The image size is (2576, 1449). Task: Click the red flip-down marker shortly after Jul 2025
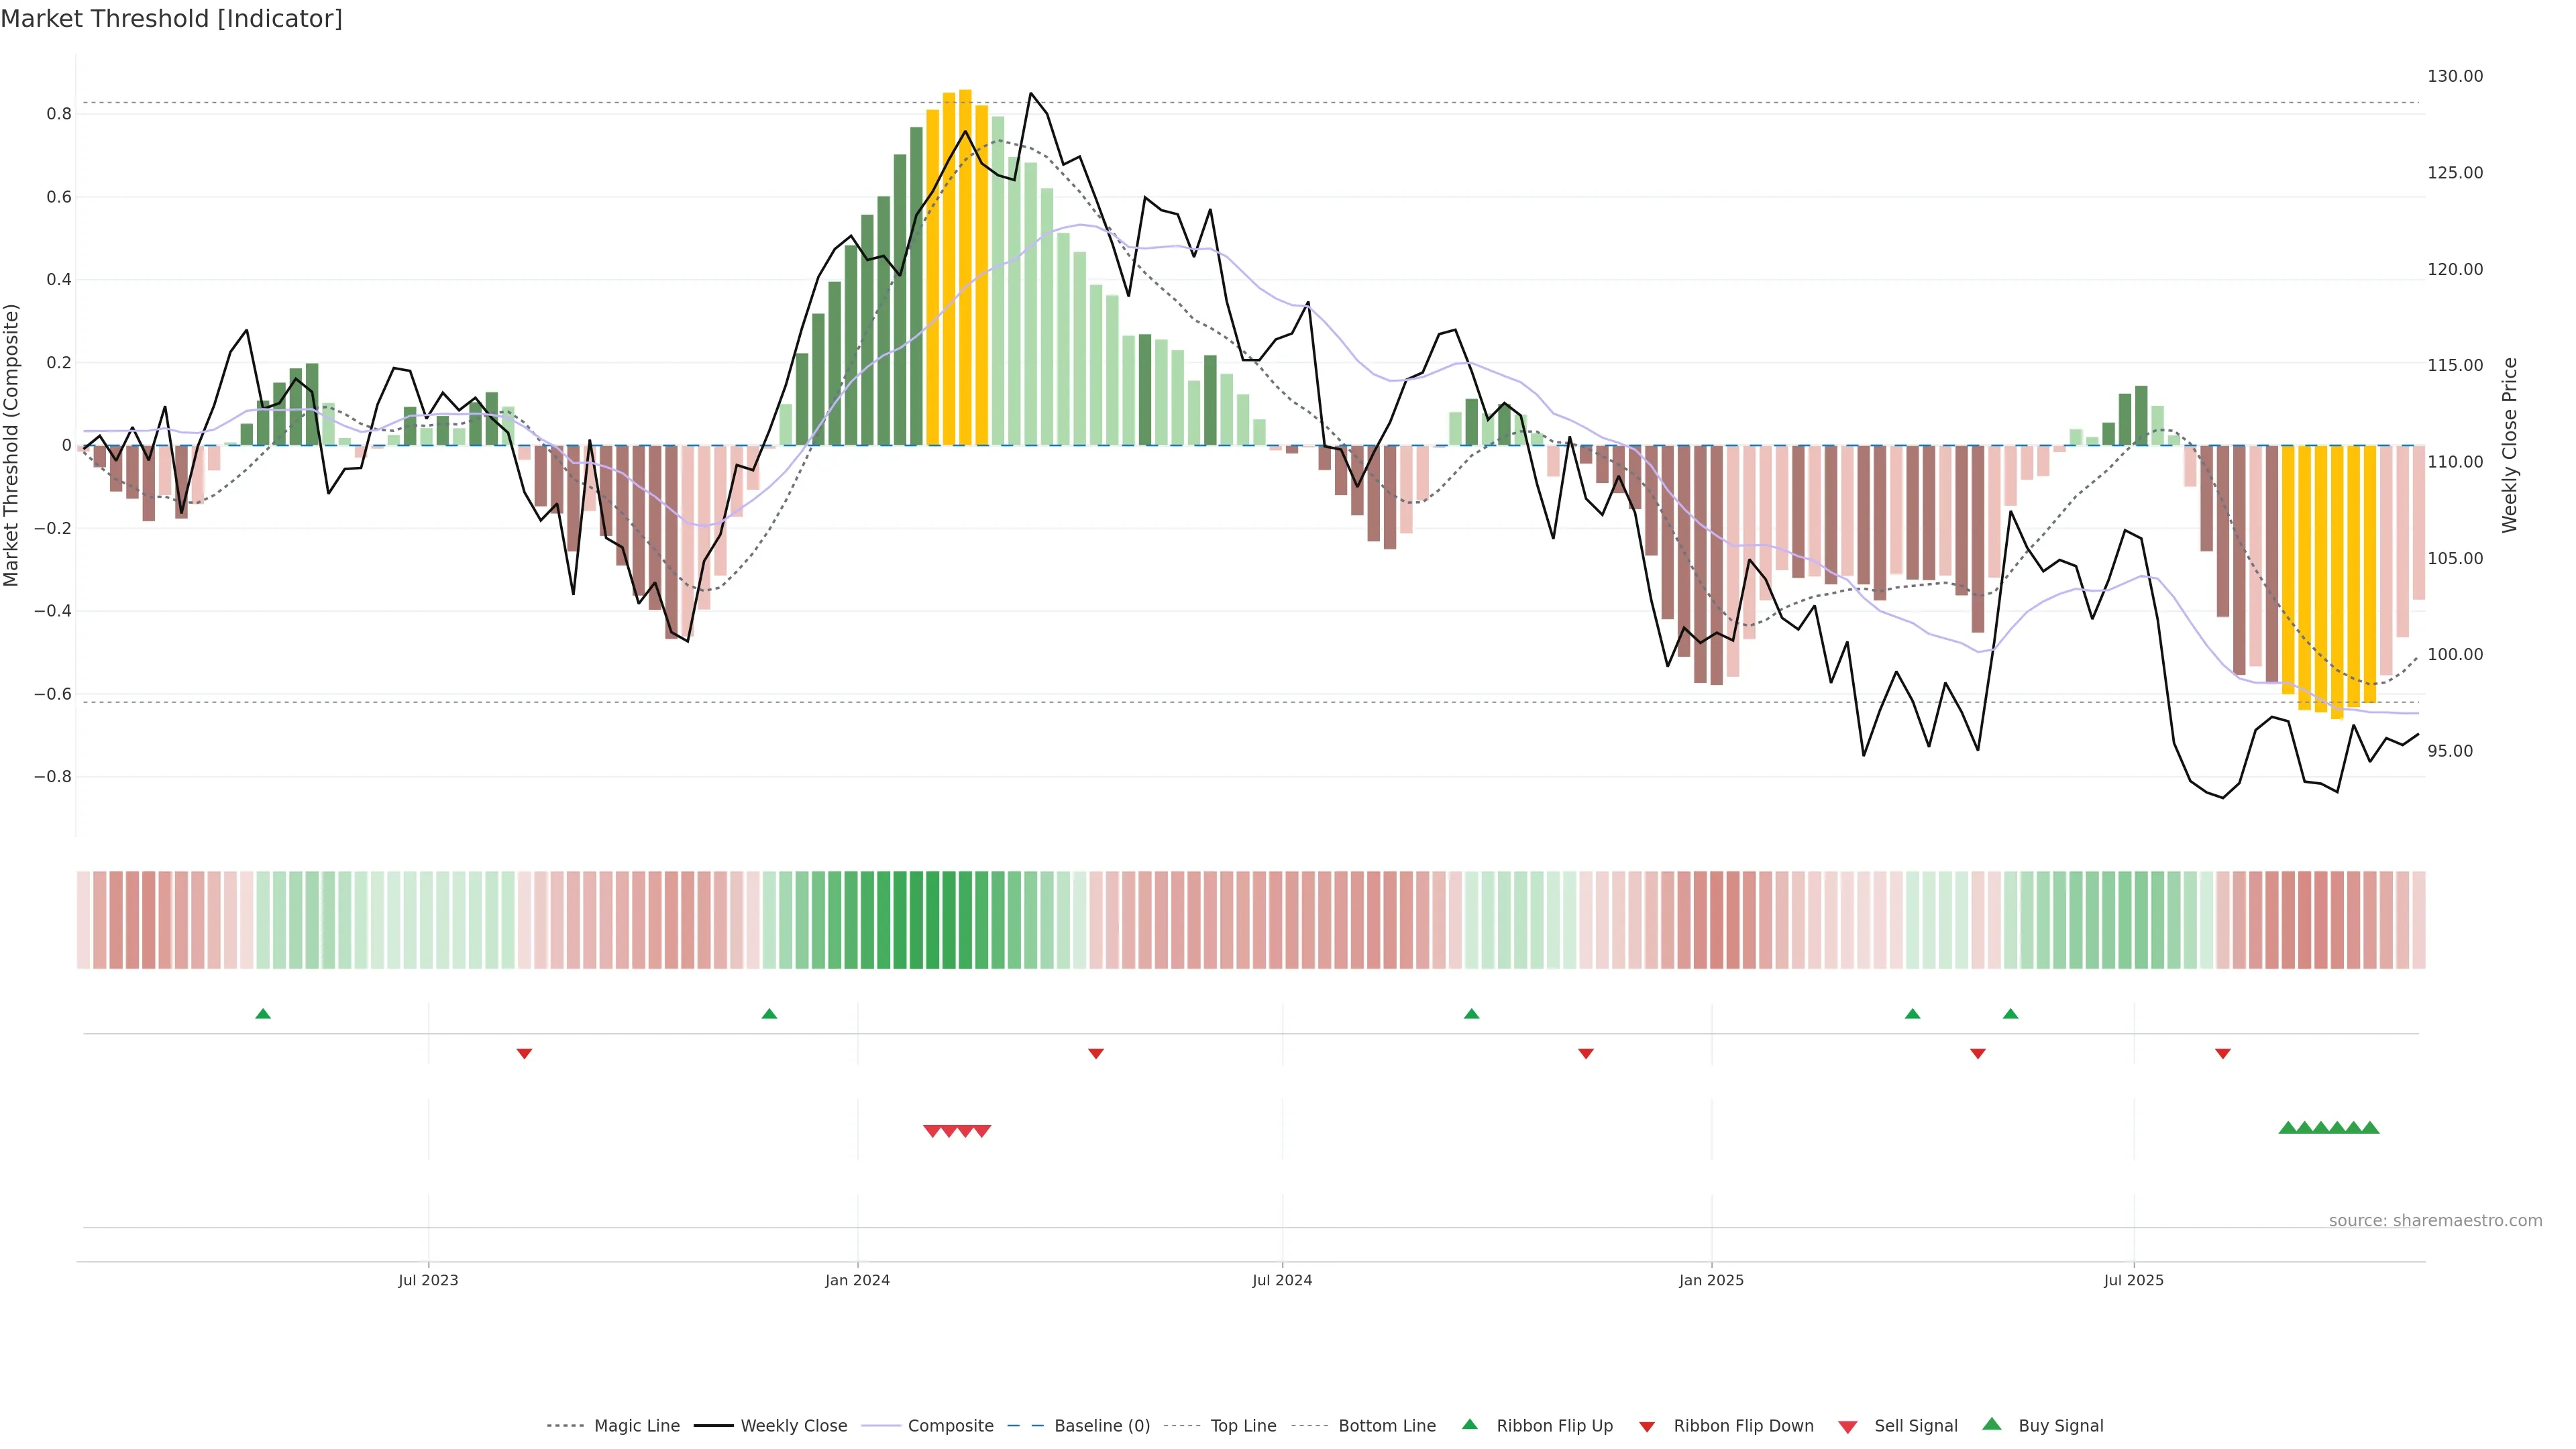coord(2222,1053)
